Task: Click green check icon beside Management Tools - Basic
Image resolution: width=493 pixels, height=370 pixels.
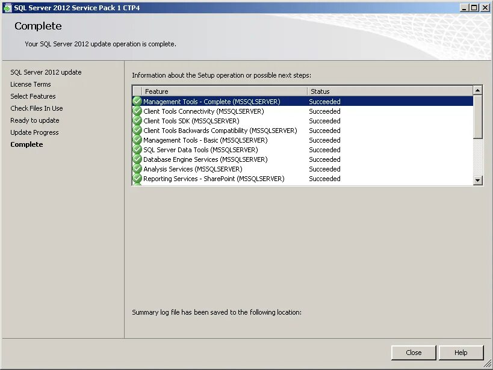Action: (137, 140)
